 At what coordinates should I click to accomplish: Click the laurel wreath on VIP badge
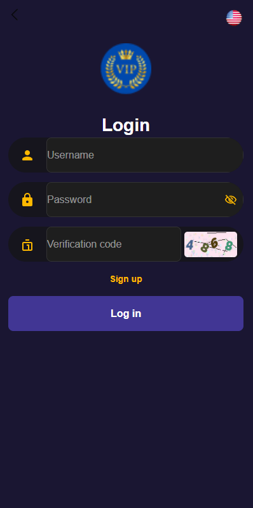tap(126, 72)
